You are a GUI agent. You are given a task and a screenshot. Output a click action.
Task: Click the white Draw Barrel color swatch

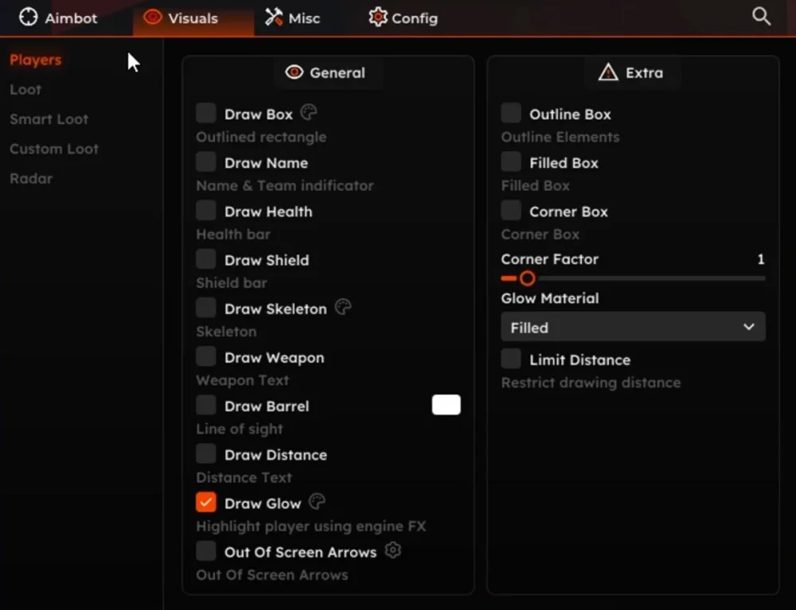[446, 405]
